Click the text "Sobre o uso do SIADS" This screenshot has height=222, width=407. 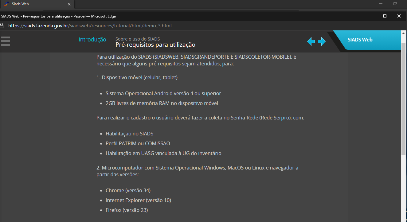[x=138, y=39]
